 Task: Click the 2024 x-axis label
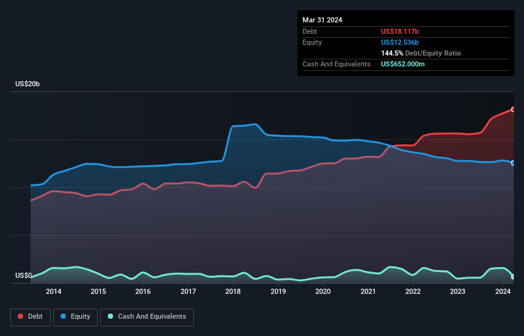502,291
